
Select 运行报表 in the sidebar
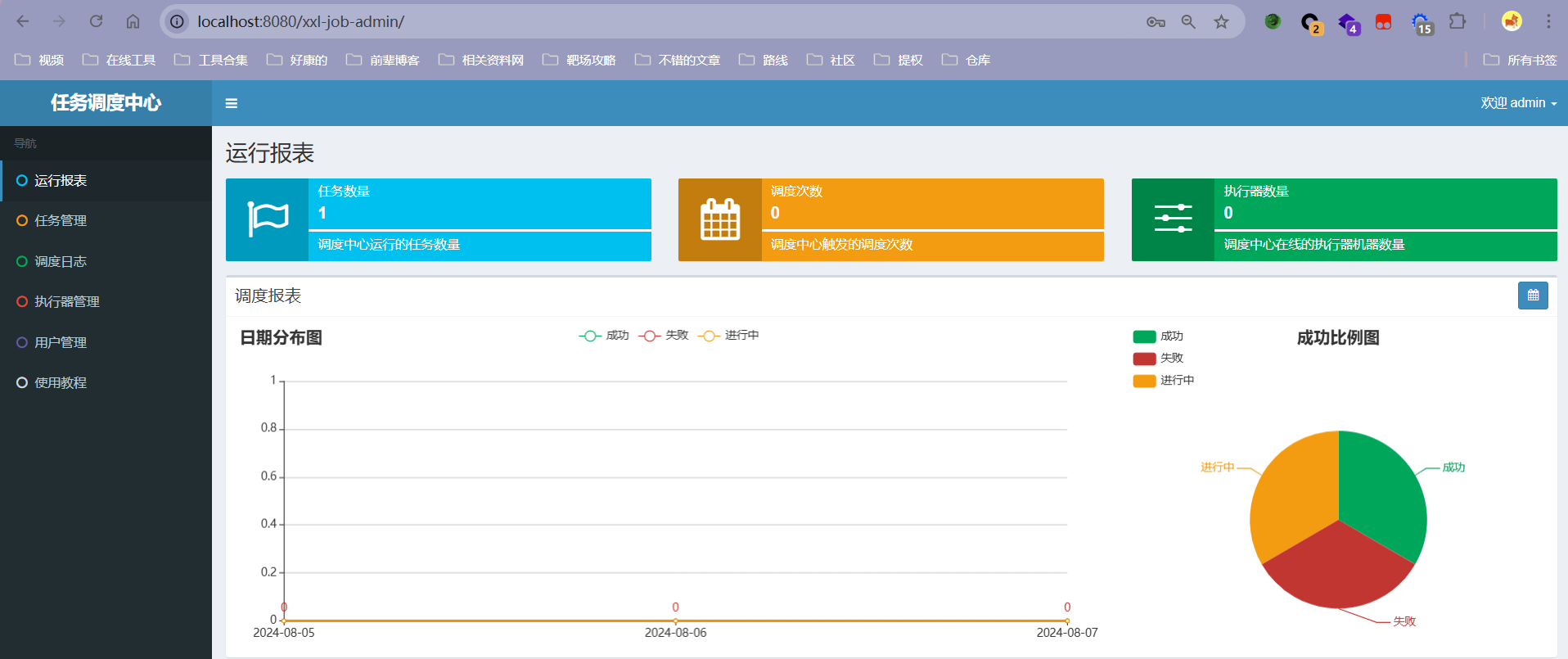106,181
